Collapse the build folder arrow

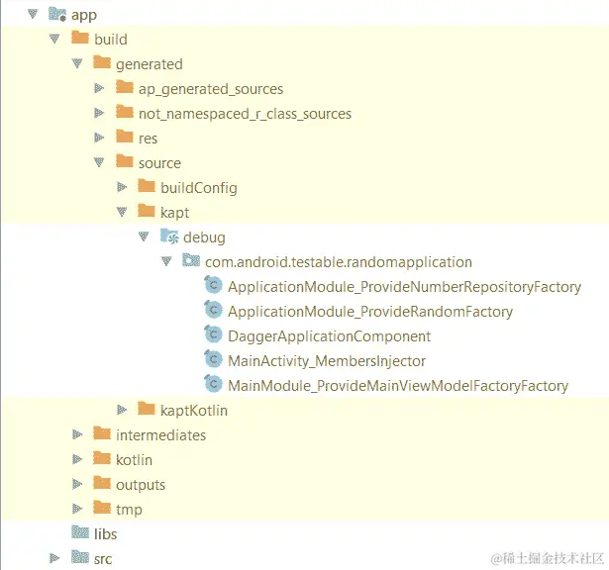point(54,39)
